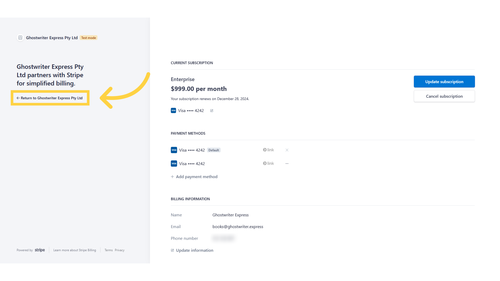Click the plus icon to add payment method
This screenshot has height=281, width=500.
point(172,177)
